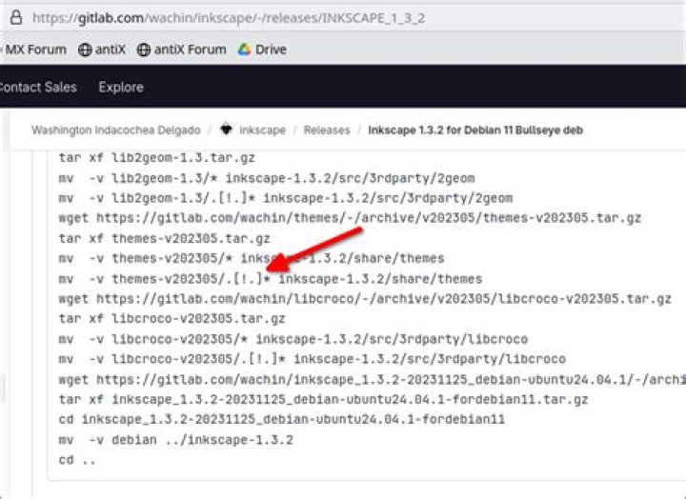
Task: Click the 'cd ..' command line
Action: (x=77, y=460)
